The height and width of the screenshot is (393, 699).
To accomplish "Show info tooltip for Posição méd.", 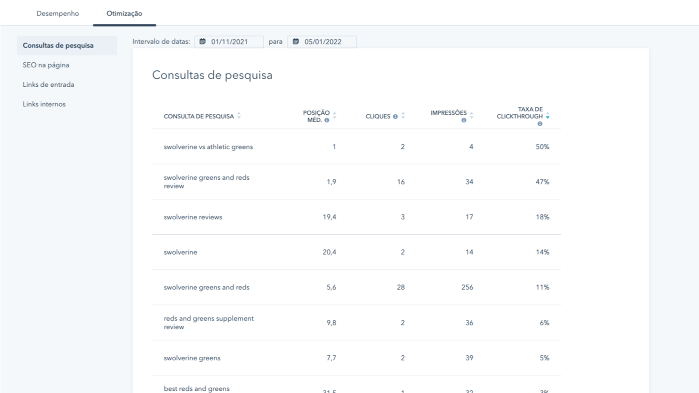I will 327,120.
